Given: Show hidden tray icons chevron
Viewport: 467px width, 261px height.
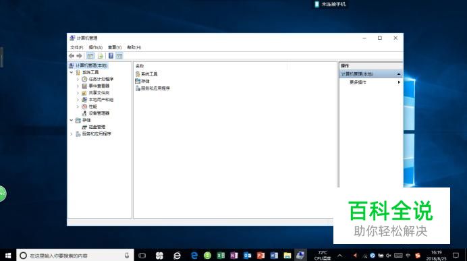Looking at the screenshot, I should (340, 256).
